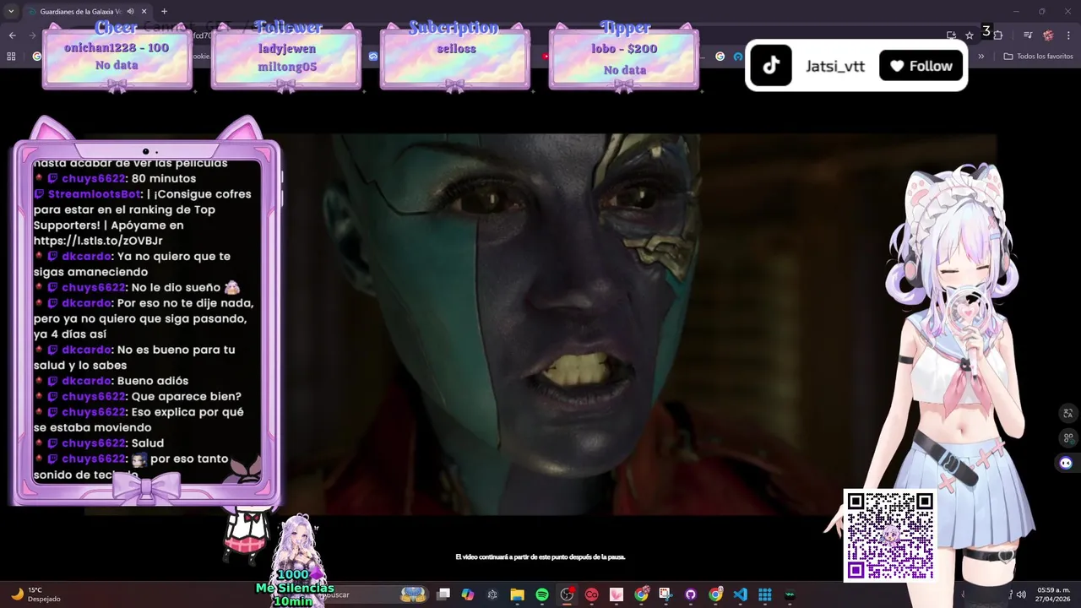1081x608 pixels.
Task: Open the media controls icon in toolbar
Action: coord(1028,35)
